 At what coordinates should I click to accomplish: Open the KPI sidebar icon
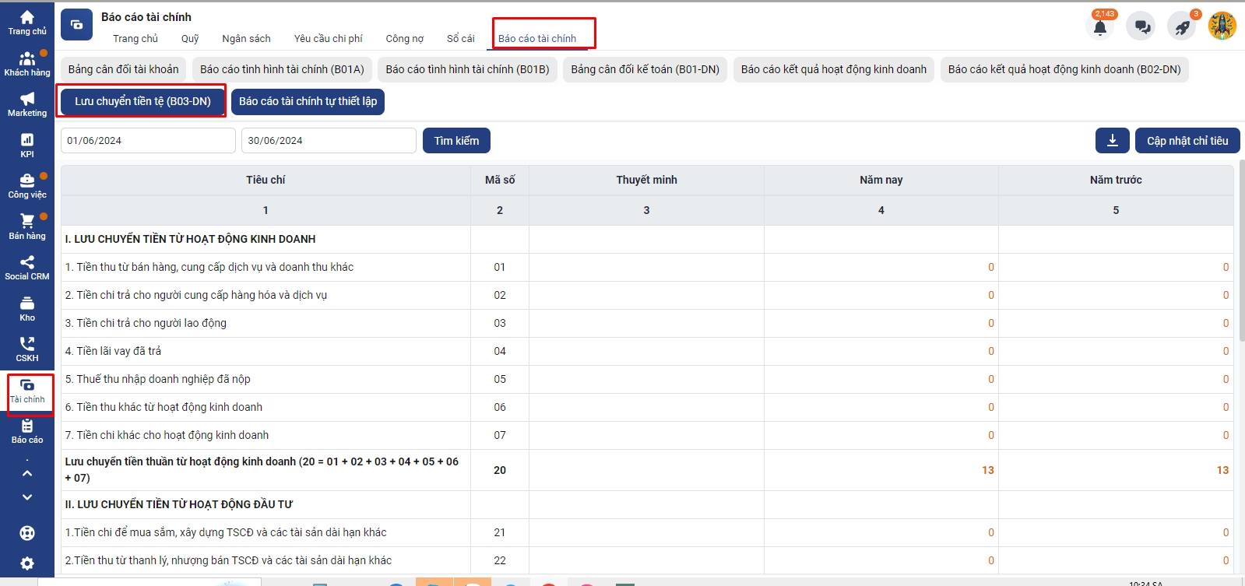pos(27,145)
